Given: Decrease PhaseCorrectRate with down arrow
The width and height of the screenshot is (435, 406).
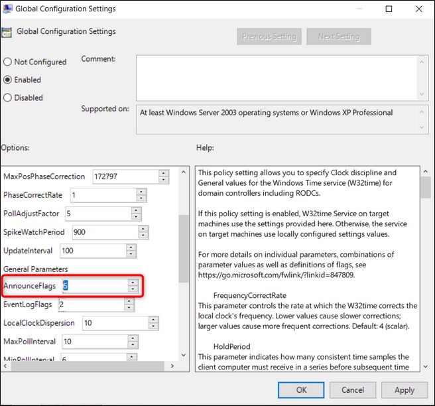Looking at the screenshot, I should click(x=141, y=199).
